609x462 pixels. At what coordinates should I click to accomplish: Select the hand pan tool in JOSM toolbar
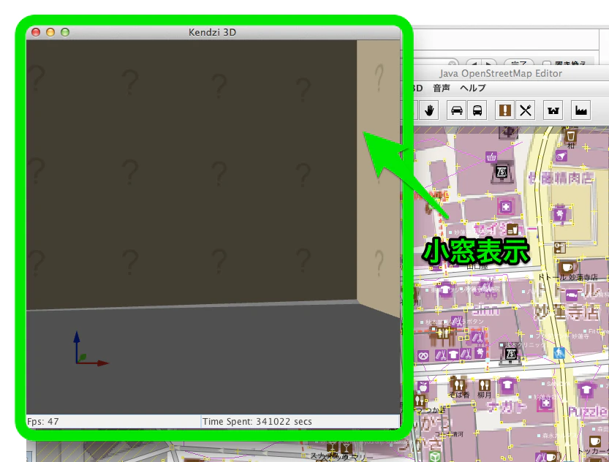pyautogui.click(x=428, y=110)
